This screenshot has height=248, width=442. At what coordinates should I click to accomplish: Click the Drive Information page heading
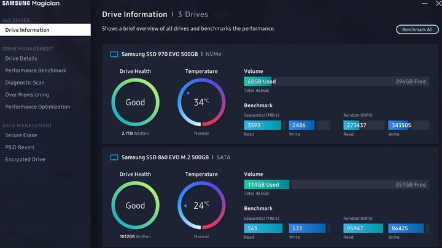134,14
